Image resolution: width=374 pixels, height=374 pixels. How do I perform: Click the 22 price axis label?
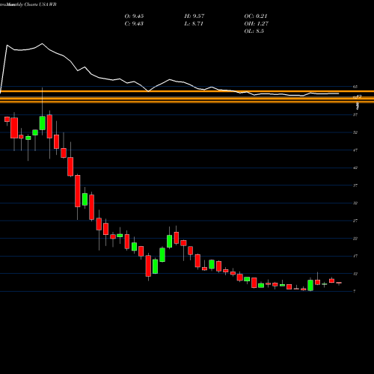click(355, 239)
